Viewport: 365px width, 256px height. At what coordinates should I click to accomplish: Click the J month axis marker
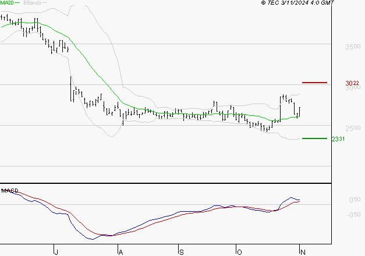[x=56, y=252]
